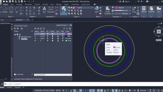This screenshot has width=163, height=92.
Task: Set selected layer current in layer manager
Action: coord(44,28)
